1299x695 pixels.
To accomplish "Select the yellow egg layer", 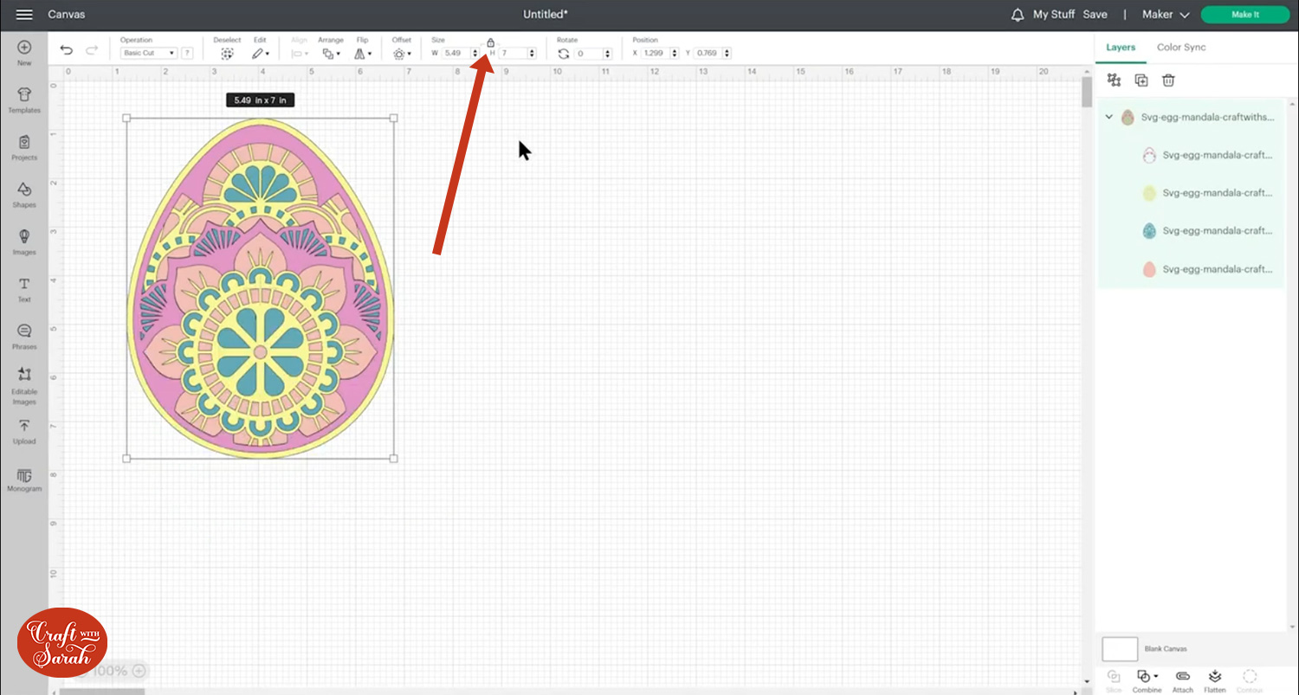I will tap(1191, 193).
